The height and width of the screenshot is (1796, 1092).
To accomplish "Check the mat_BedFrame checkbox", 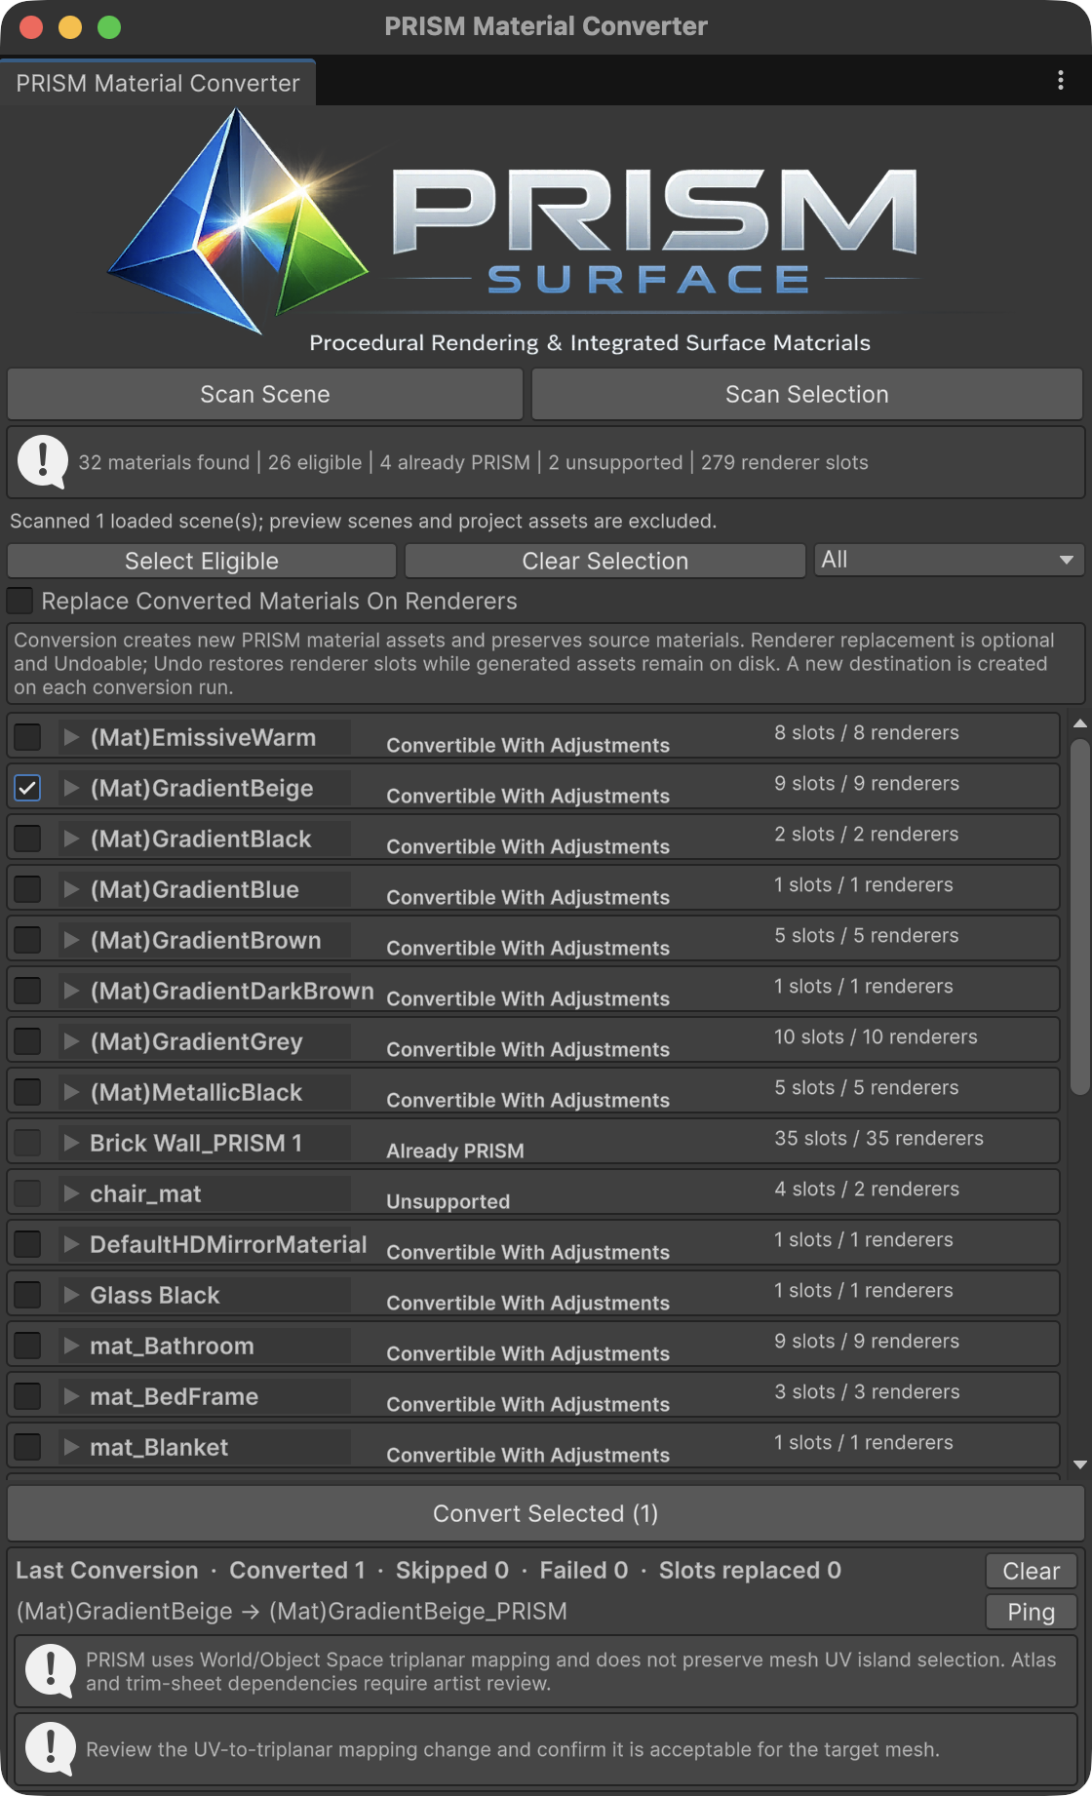I will 27,1396.
